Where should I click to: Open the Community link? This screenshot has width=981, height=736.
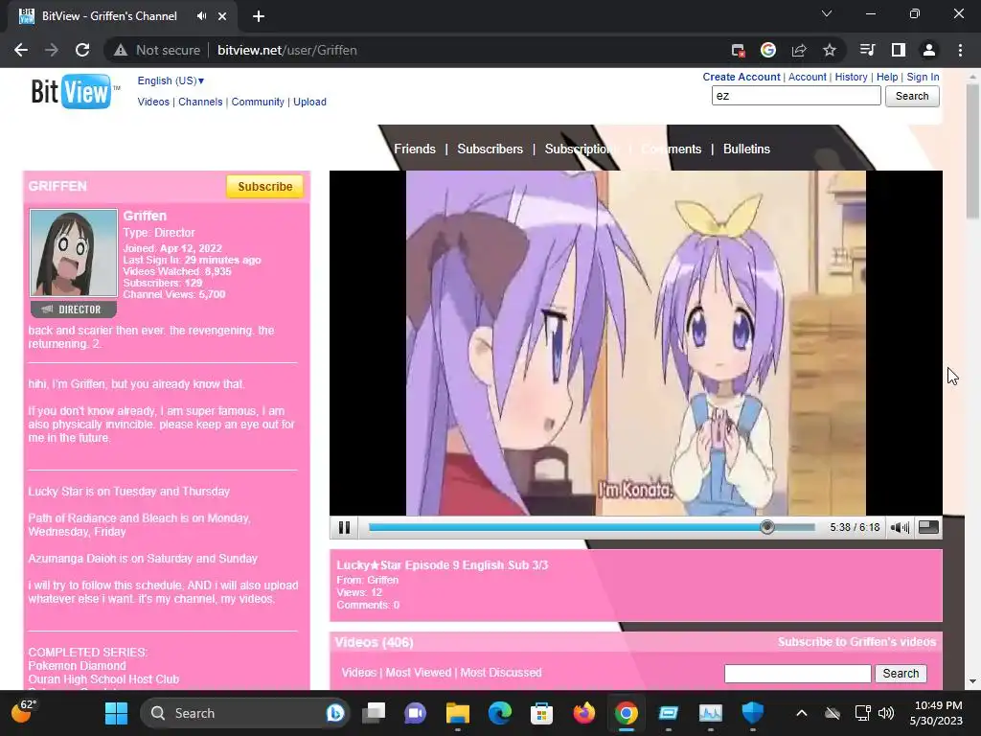pyautogui.click(x=258, y=102)
